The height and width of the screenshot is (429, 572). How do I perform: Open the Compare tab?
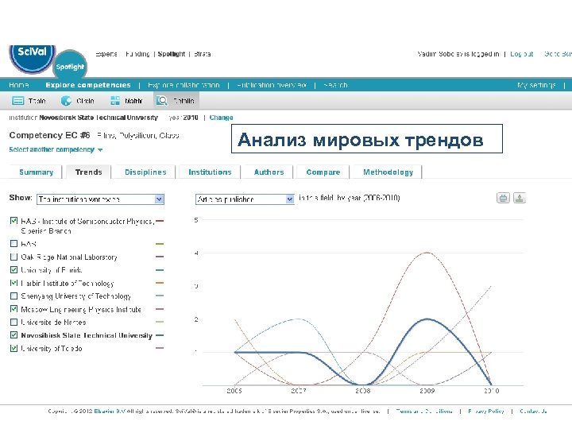pyautogui.click(x=323, y=172)
